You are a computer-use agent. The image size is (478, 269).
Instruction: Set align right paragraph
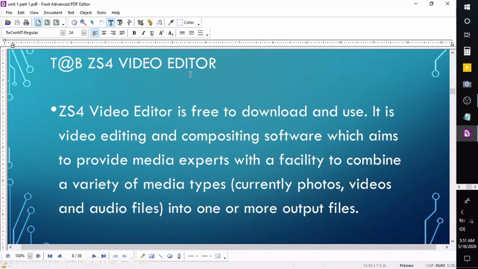(113, 33)
